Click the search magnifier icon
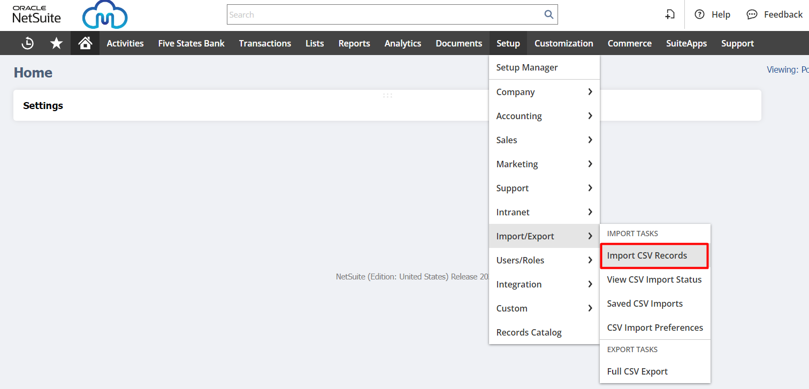This screenshot has height=389, width=809. point(548,14)
